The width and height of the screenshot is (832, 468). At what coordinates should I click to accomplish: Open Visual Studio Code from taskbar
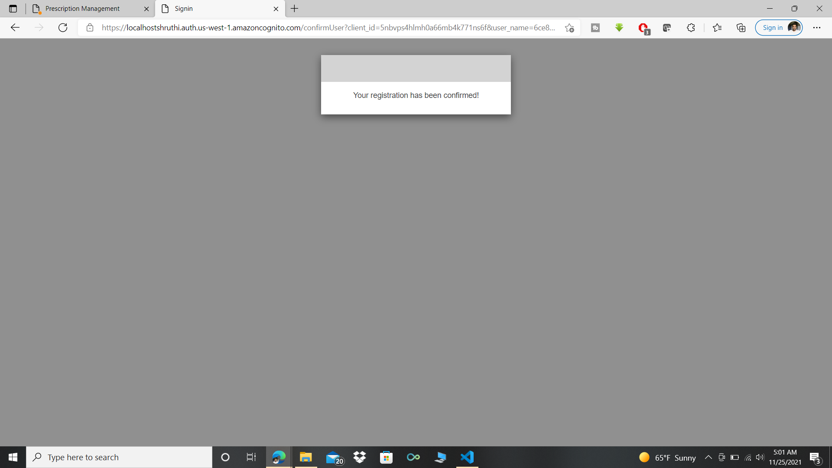tap(467, 457)
